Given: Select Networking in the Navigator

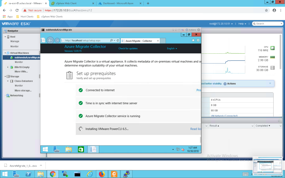Looking at the screenshot, I should click(x=16, y=95).
